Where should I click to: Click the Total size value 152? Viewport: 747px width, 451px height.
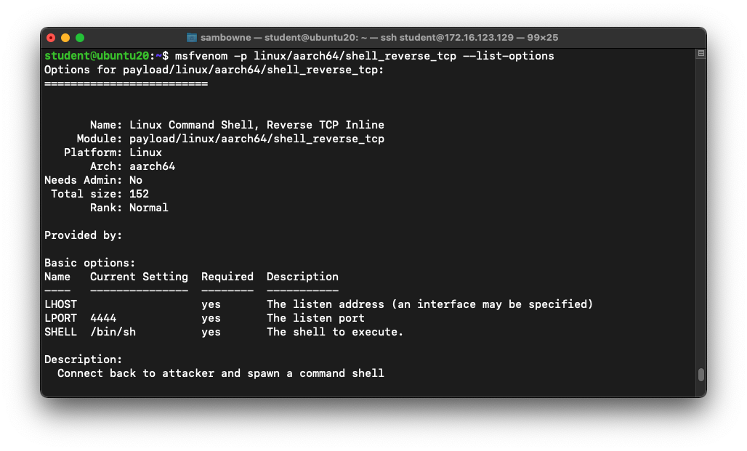(x=139, y=194)
